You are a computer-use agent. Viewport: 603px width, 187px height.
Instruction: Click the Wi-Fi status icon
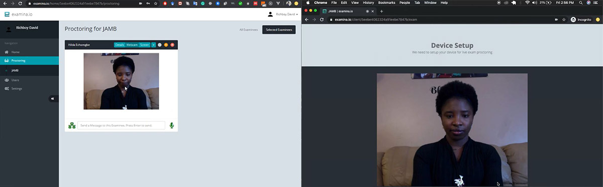528,3
